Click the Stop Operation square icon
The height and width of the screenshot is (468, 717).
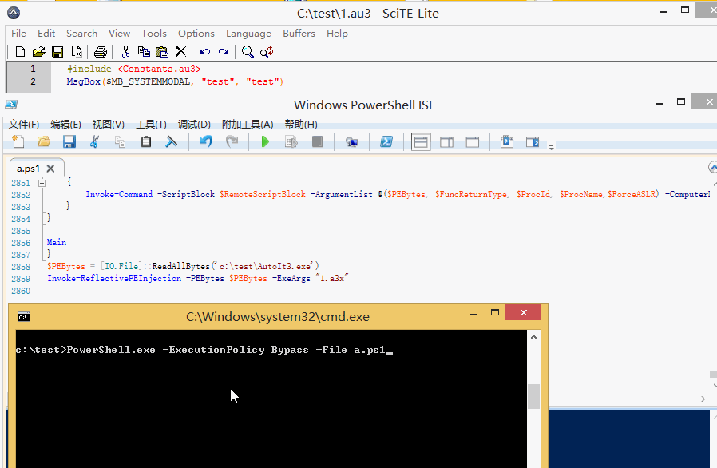[319, 141]
